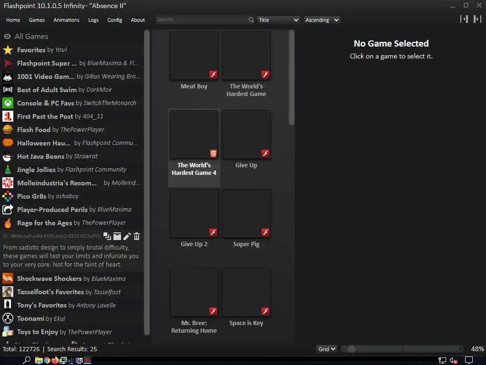Click the search magnifier icon in the search bar

[x=251, y=20]
